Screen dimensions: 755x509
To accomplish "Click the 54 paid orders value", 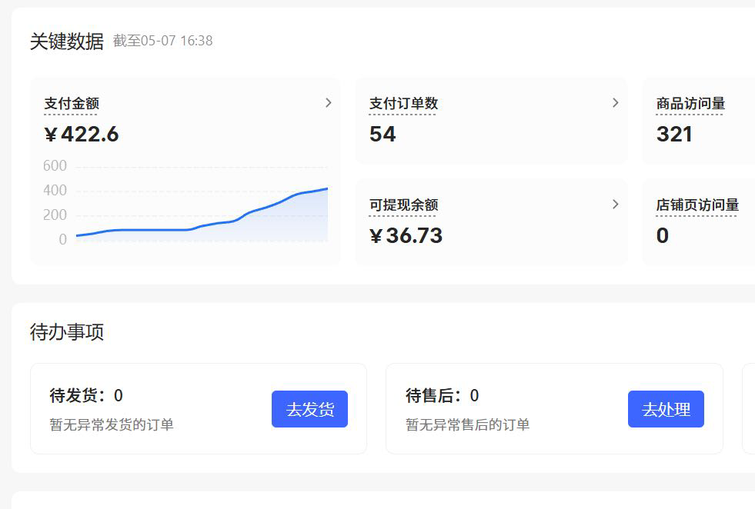I will tap(383, 135).
